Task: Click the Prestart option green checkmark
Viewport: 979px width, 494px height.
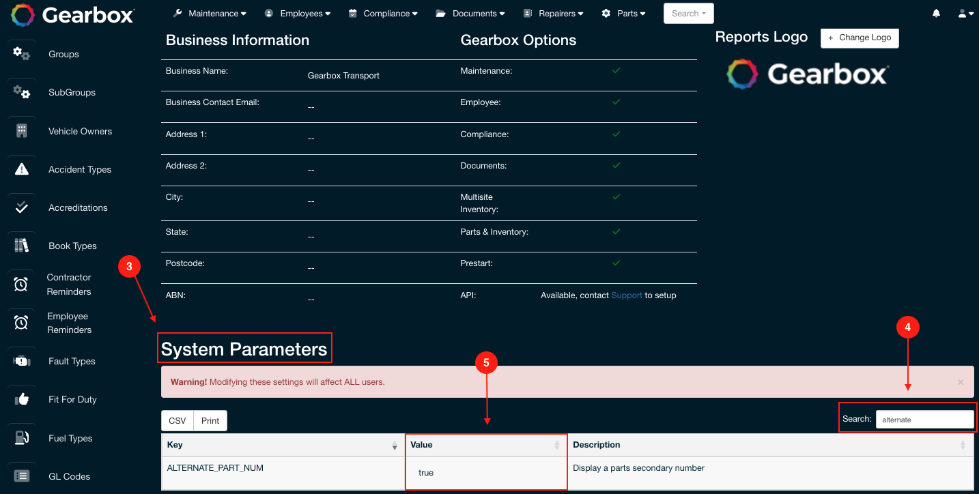Action: tap(616, 263)
